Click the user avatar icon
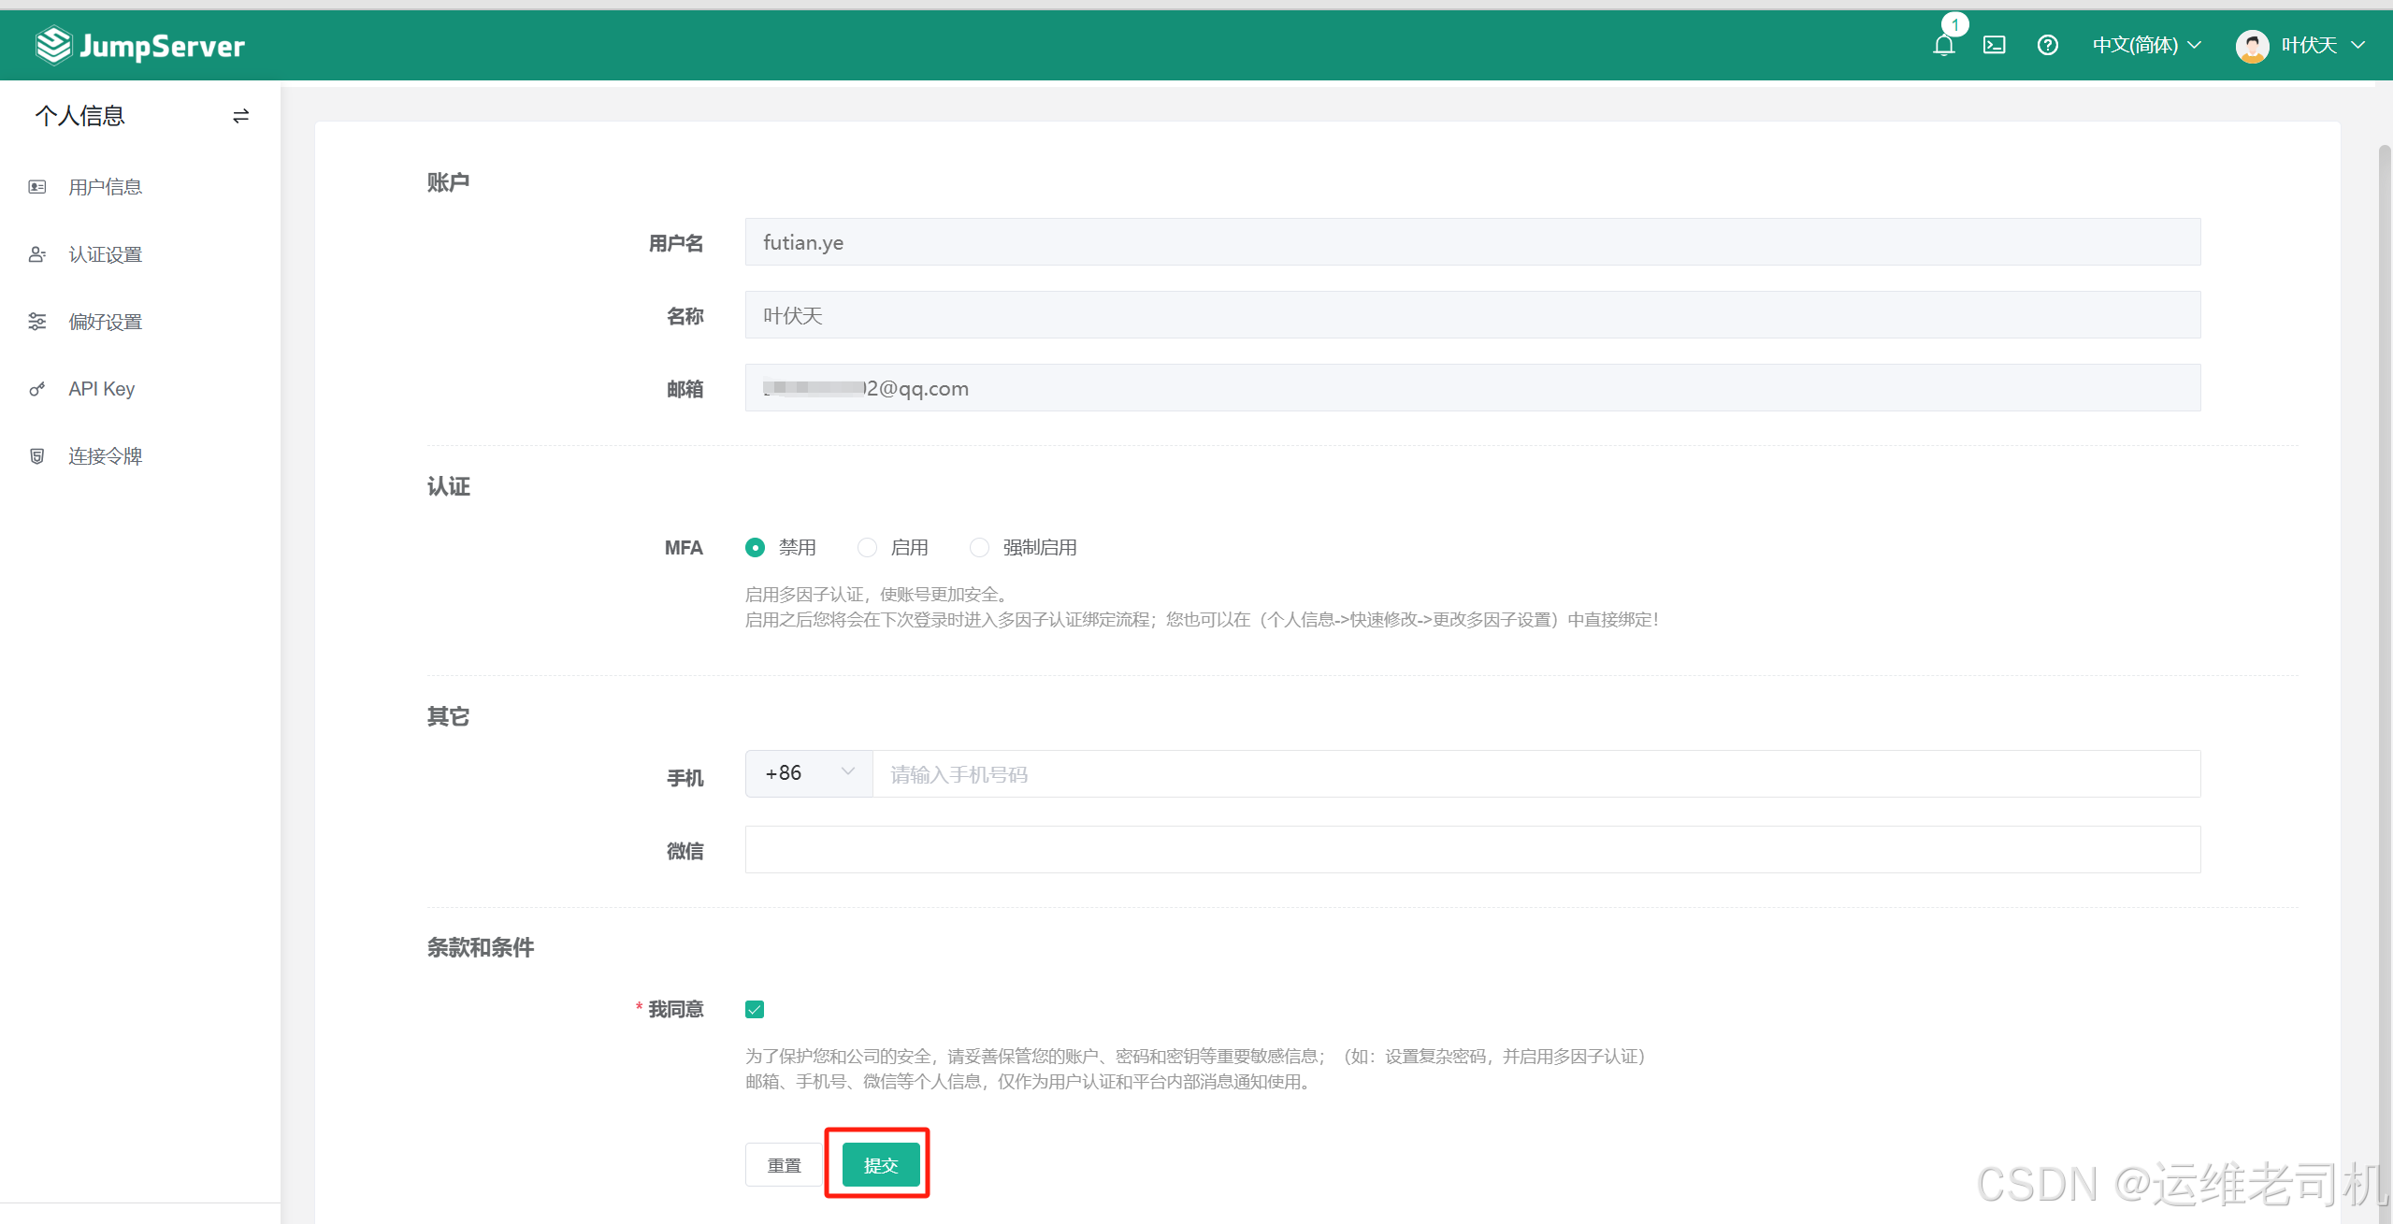This screenshot has height=1224, width=2393. tap(2252, 45)
